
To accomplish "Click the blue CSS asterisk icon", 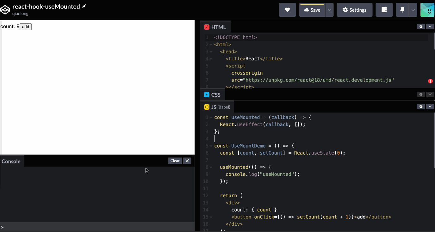I will 207,95.
